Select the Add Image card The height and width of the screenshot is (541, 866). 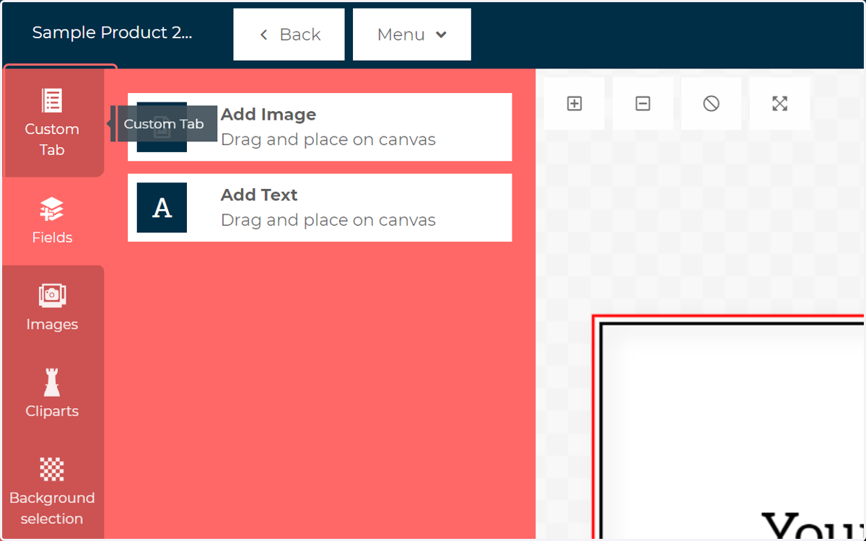point(320,127)
